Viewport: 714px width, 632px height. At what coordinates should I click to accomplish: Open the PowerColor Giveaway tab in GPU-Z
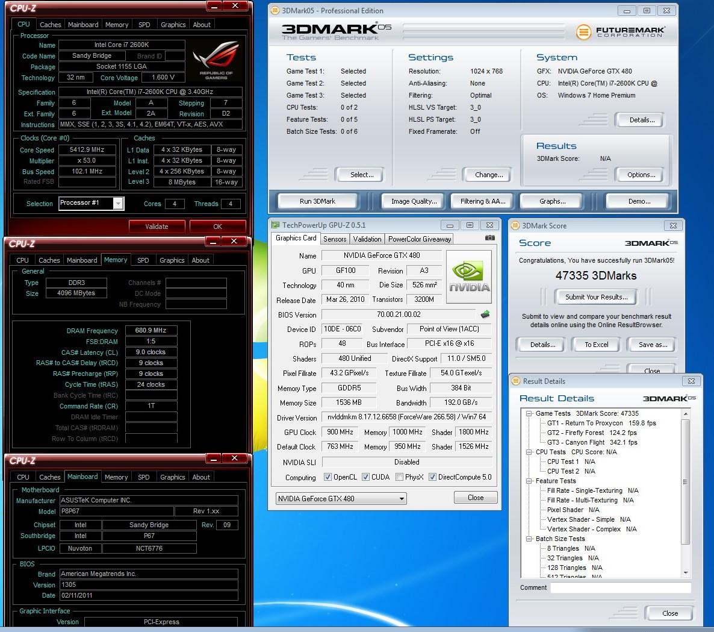pos(420,239)
